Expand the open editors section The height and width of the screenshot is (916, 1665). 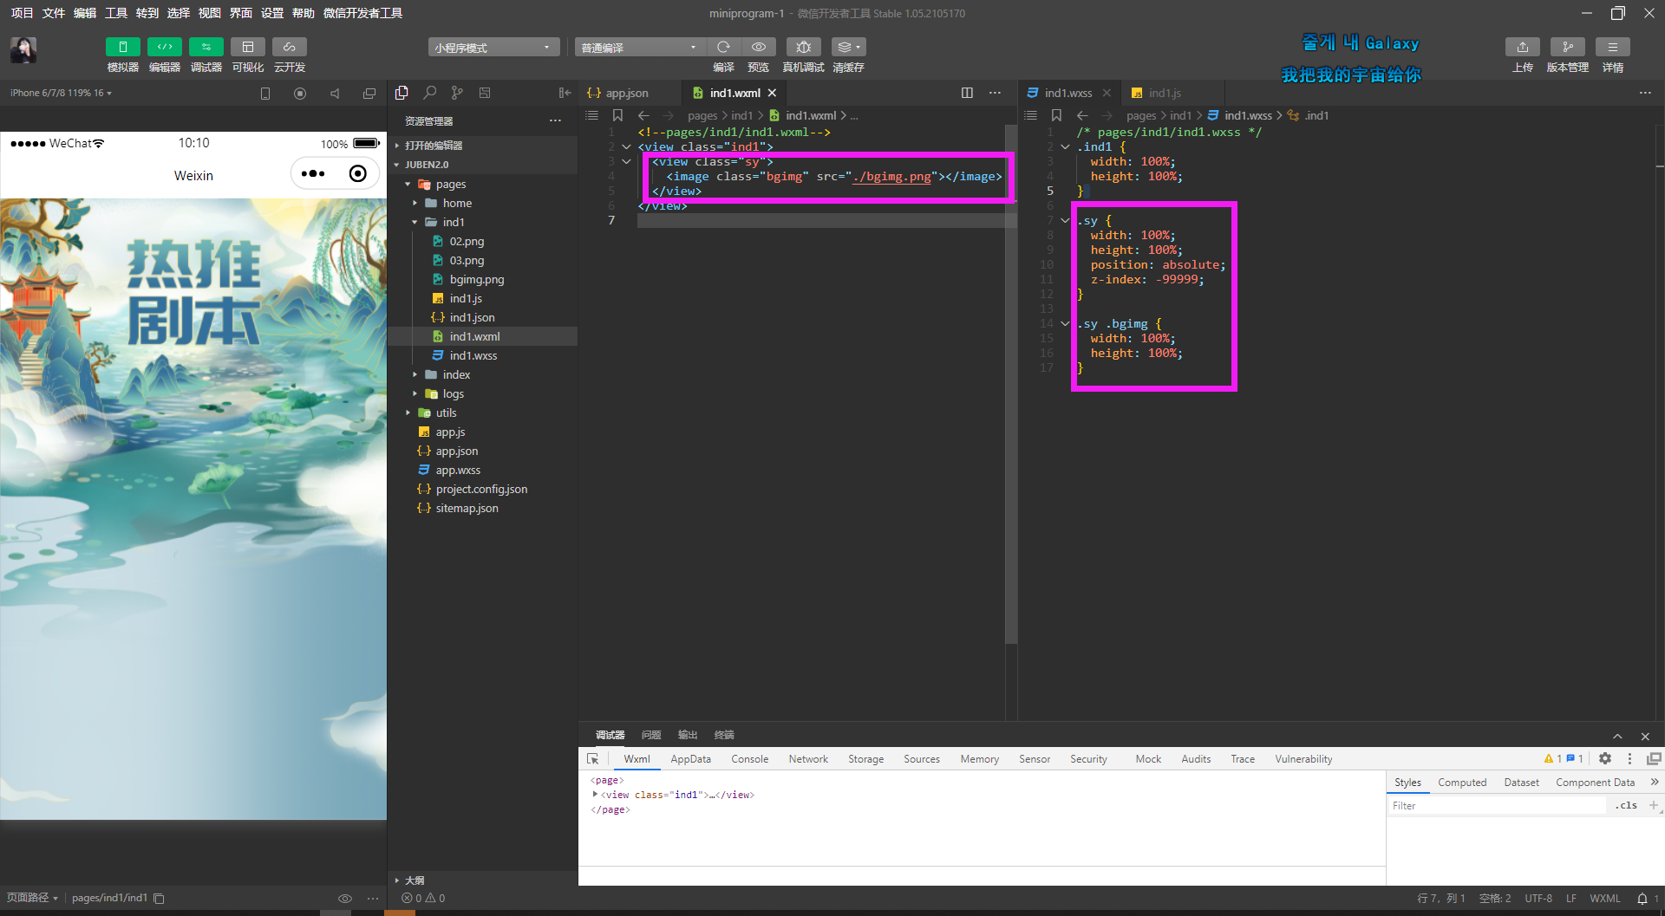tap(482, 146)
